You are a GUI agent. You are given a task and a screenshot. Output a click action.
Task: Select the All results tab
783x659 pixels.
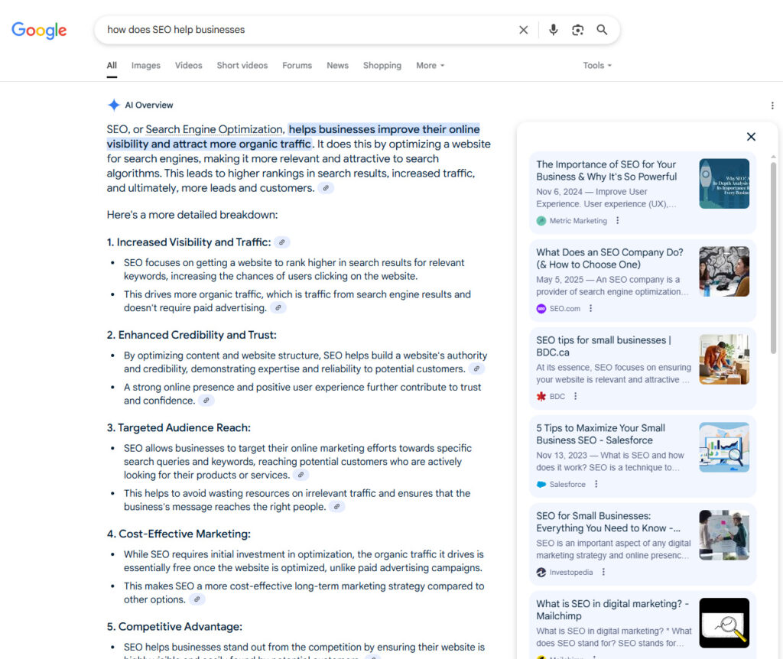(112, 66)
